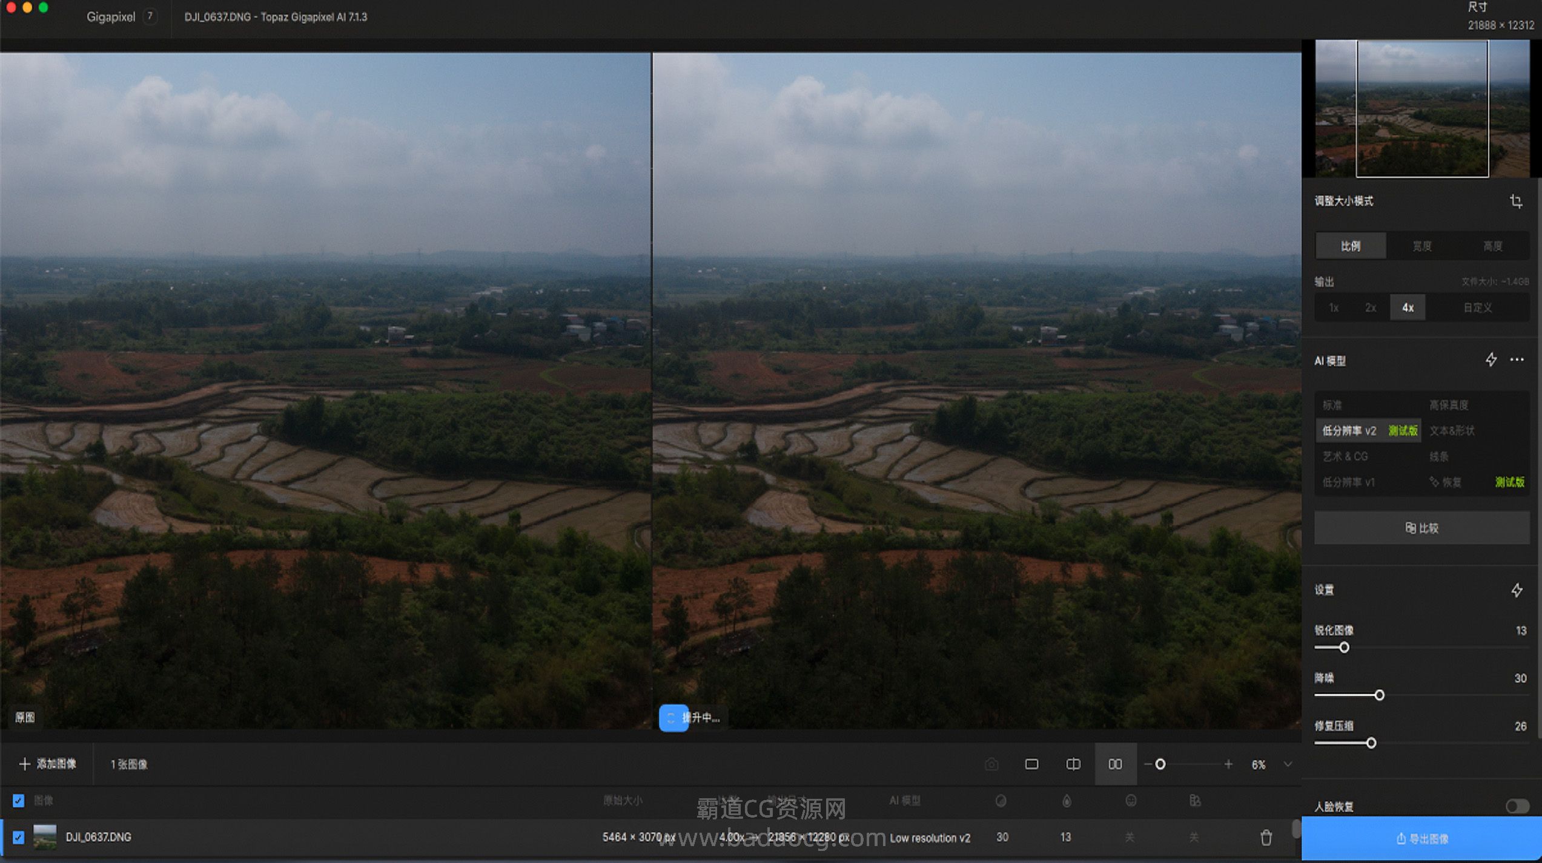Image resolution: width=1542 pixels, height=863 pixels.
Task: Click the noise column header icon
Action: [x=1001, y=801]
